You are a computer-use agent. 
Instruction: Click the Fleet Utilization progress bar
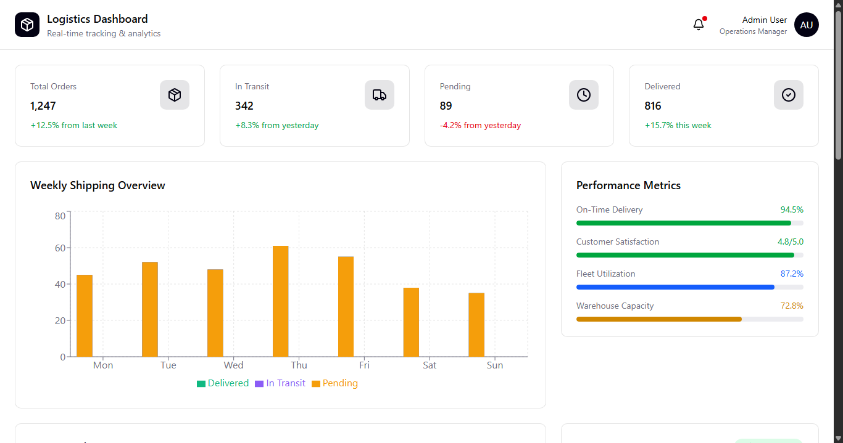(x=690, y=287)
